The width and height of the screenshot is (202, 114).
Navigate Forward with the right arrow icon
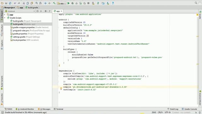[x=49, y=3]
